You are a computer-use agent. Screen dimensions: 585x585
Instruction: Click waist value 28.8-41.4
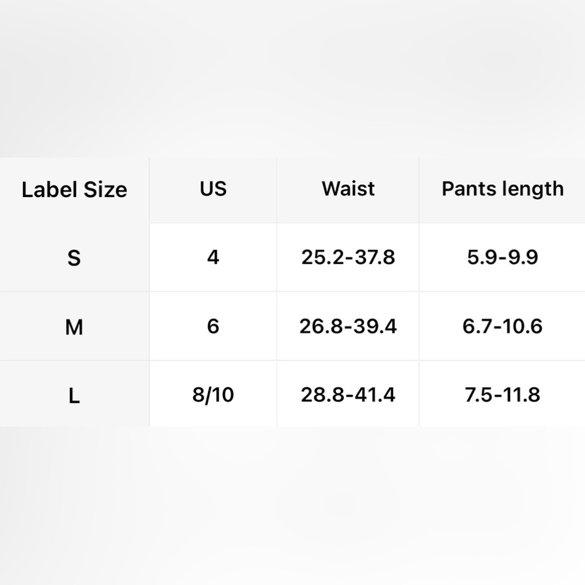click(348, 394)
